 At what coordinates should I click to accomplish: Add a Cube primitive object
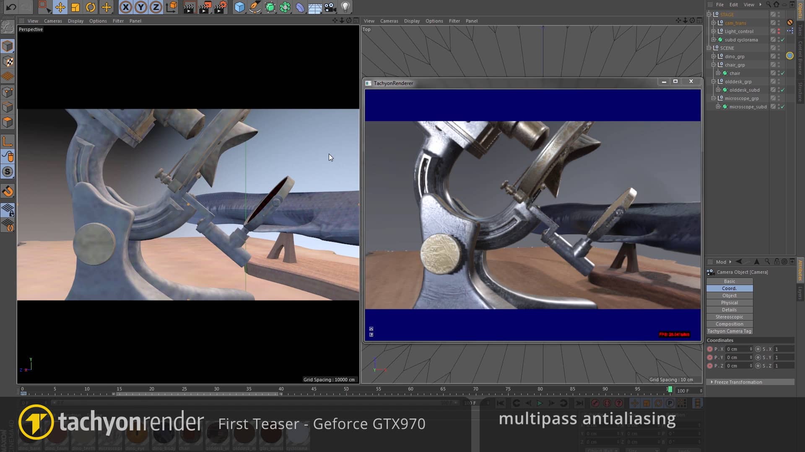[x=239, y=7]
